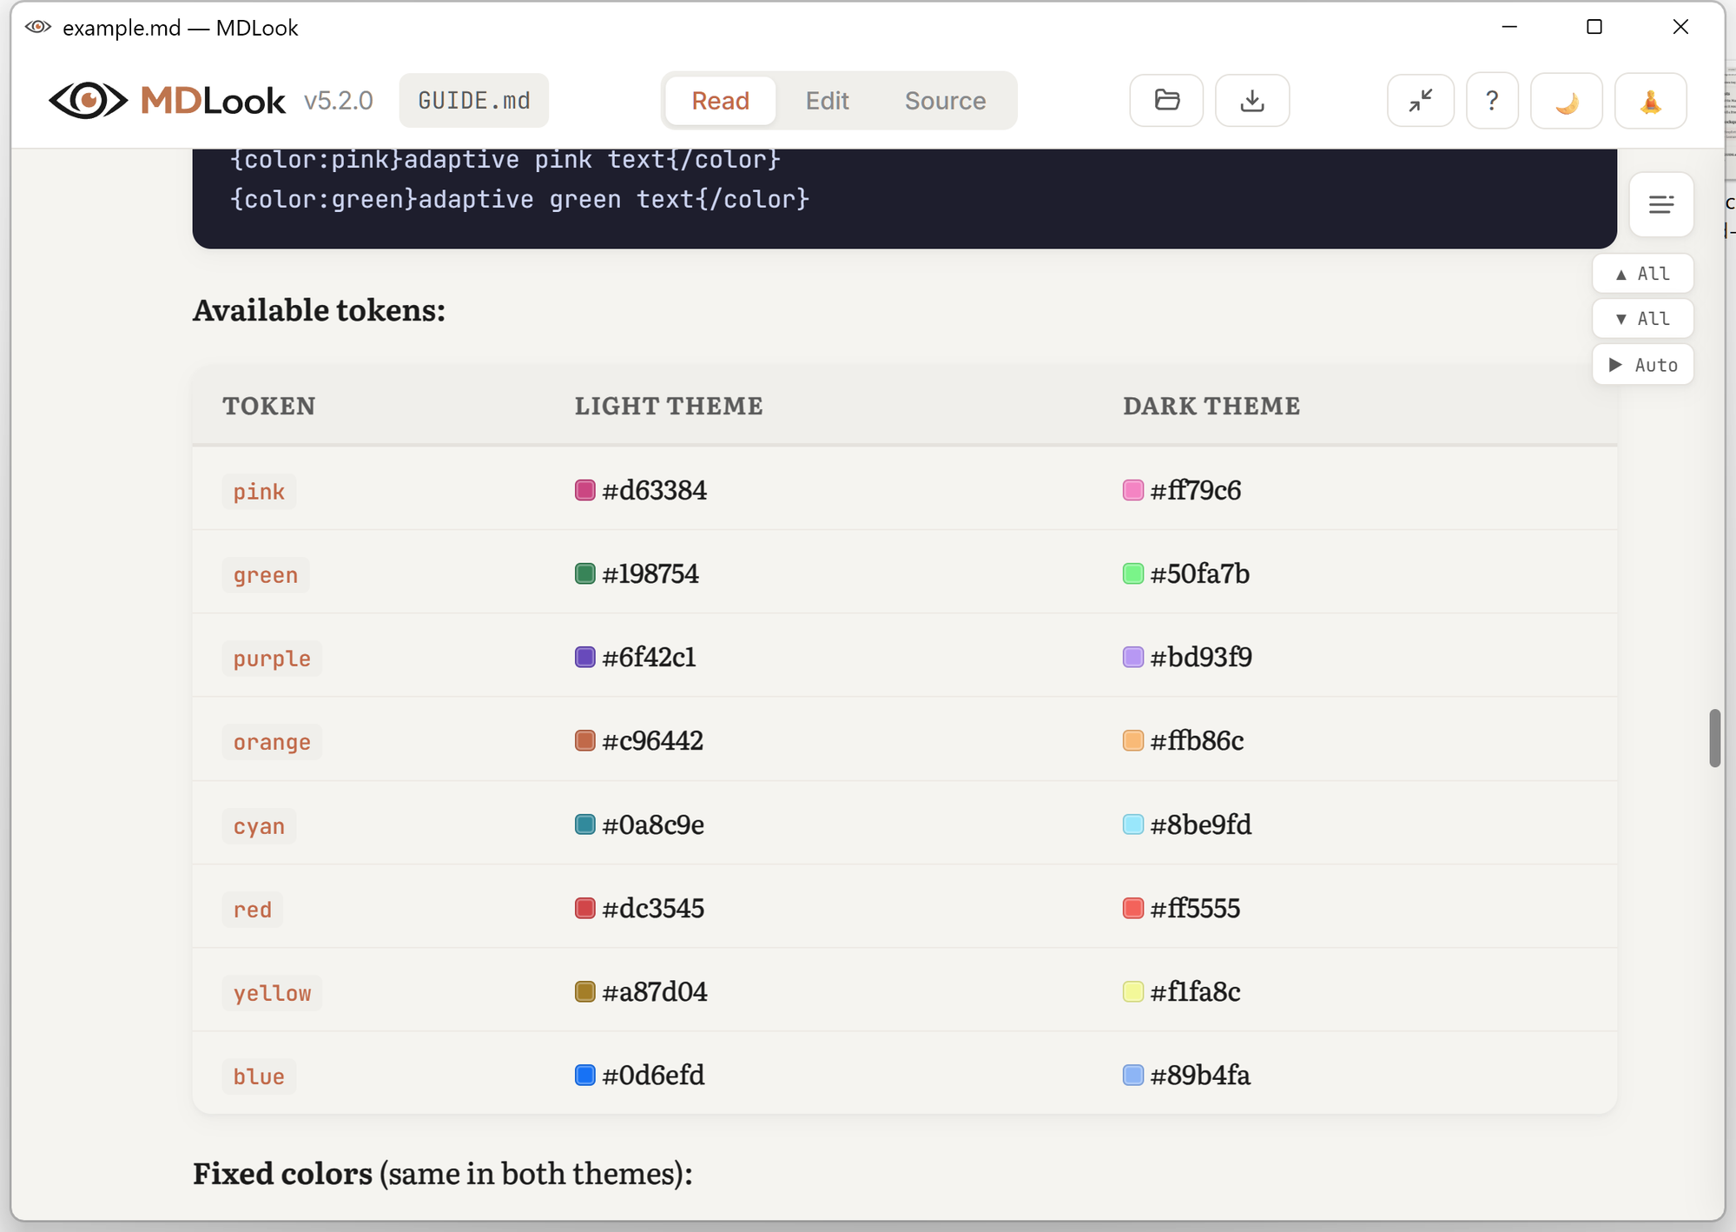Click the LIGHT THEME column header
The width and height of the screenshot is (1736, 1232).
point(669,406)
